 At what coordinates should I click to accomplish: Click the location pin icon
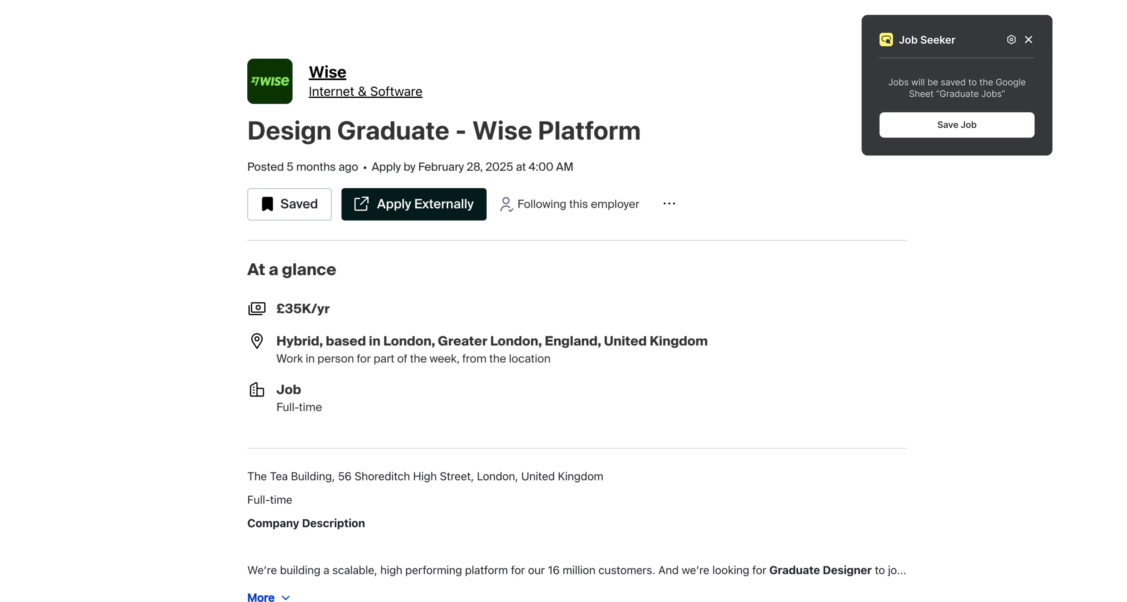[x=257, y=341]
